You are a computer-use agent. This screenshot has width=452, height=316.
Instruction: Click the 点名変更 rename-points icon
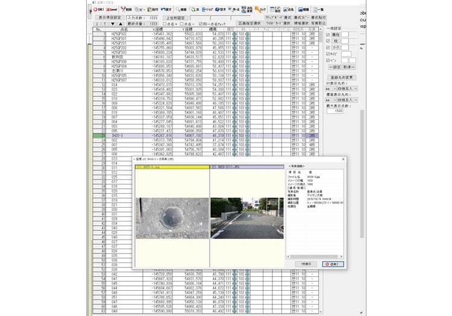pos(247,10)
